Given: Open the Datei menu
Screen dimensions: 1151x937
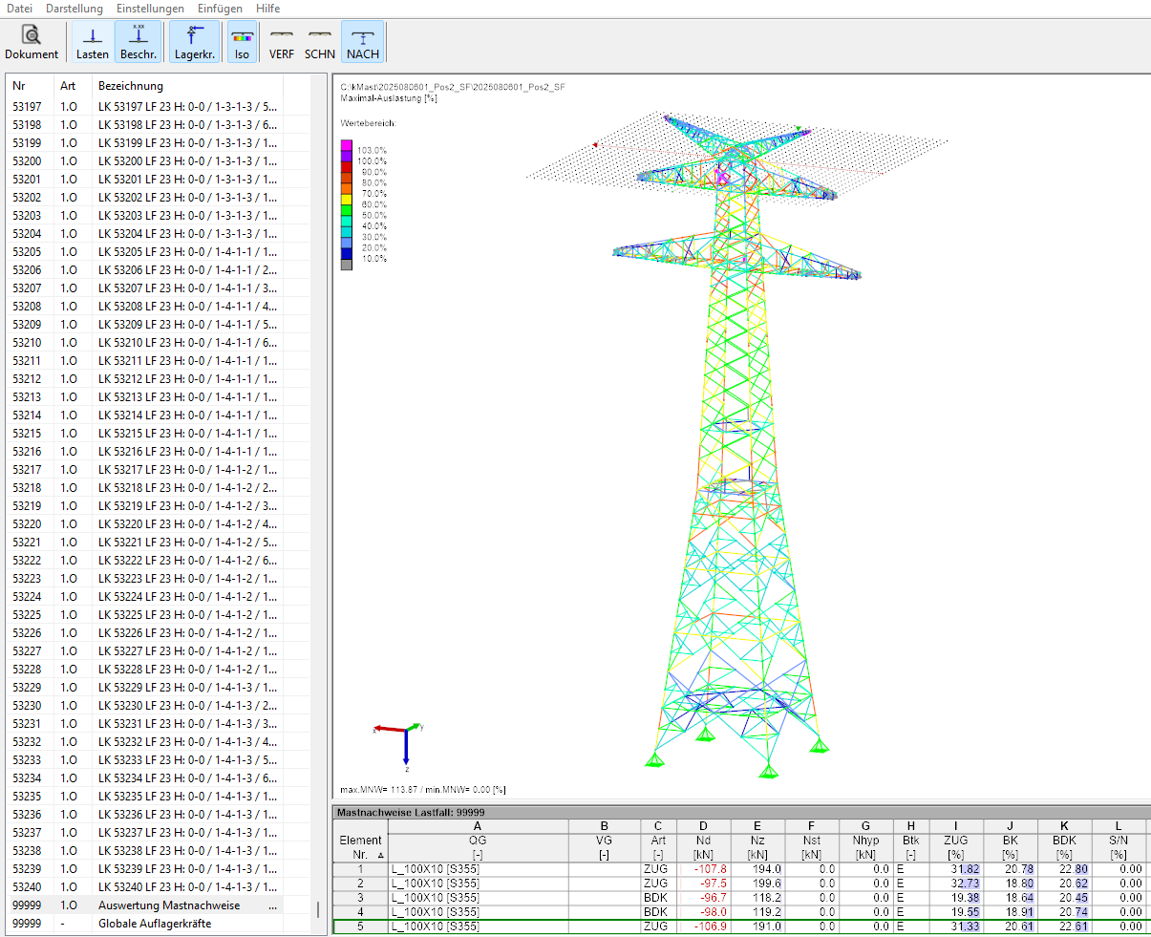Looking at the screenshot, I should (19, 8).
